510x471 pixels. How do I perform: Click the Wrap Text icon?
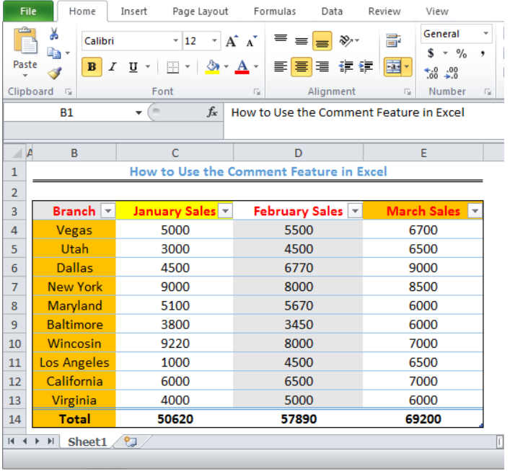pos(394,40)
